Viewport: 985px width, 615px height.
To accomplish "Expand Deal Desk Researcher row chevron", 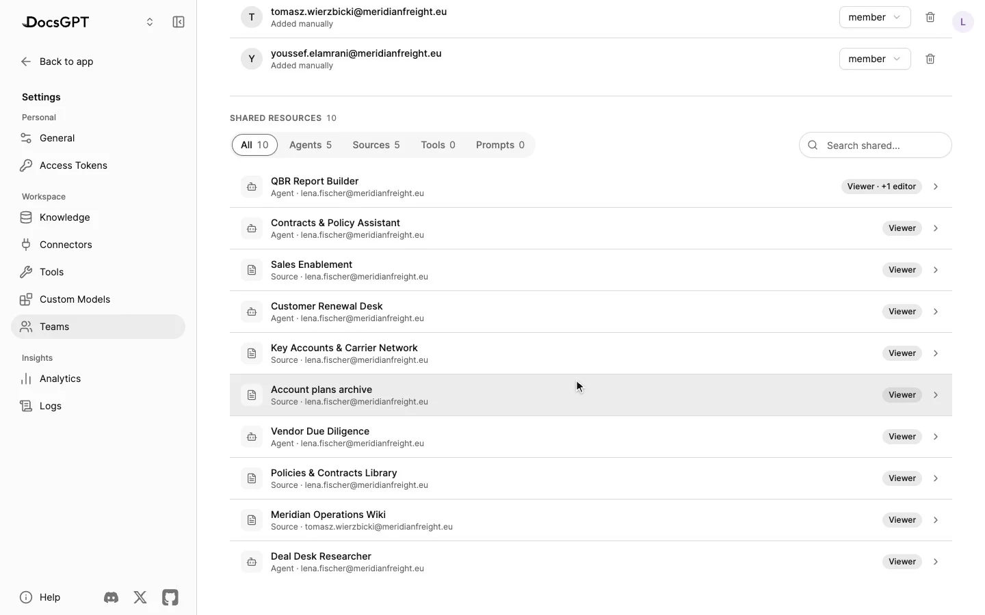I will coord(936,562).
